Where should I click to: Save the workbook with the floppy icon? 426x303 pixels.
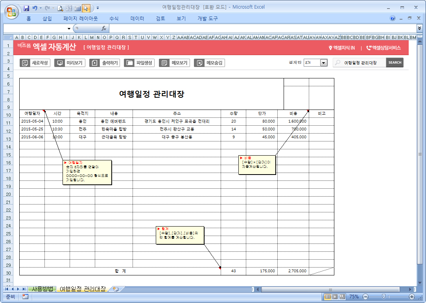click(26, 8)
